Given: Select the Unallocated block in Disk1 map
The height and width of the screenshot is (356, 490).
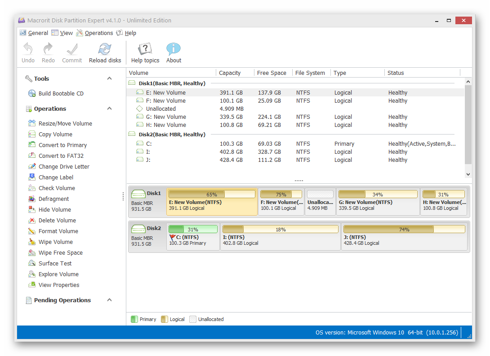Looking at the screenshot, I should tap(320, 202).
